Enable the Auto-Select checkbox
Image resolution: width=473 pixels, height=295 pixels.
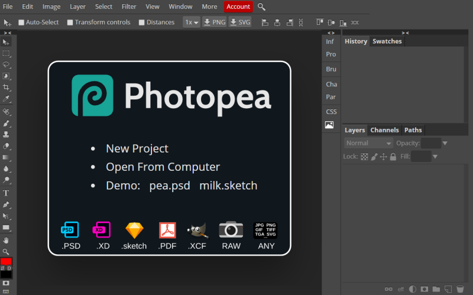click(21, 22)
